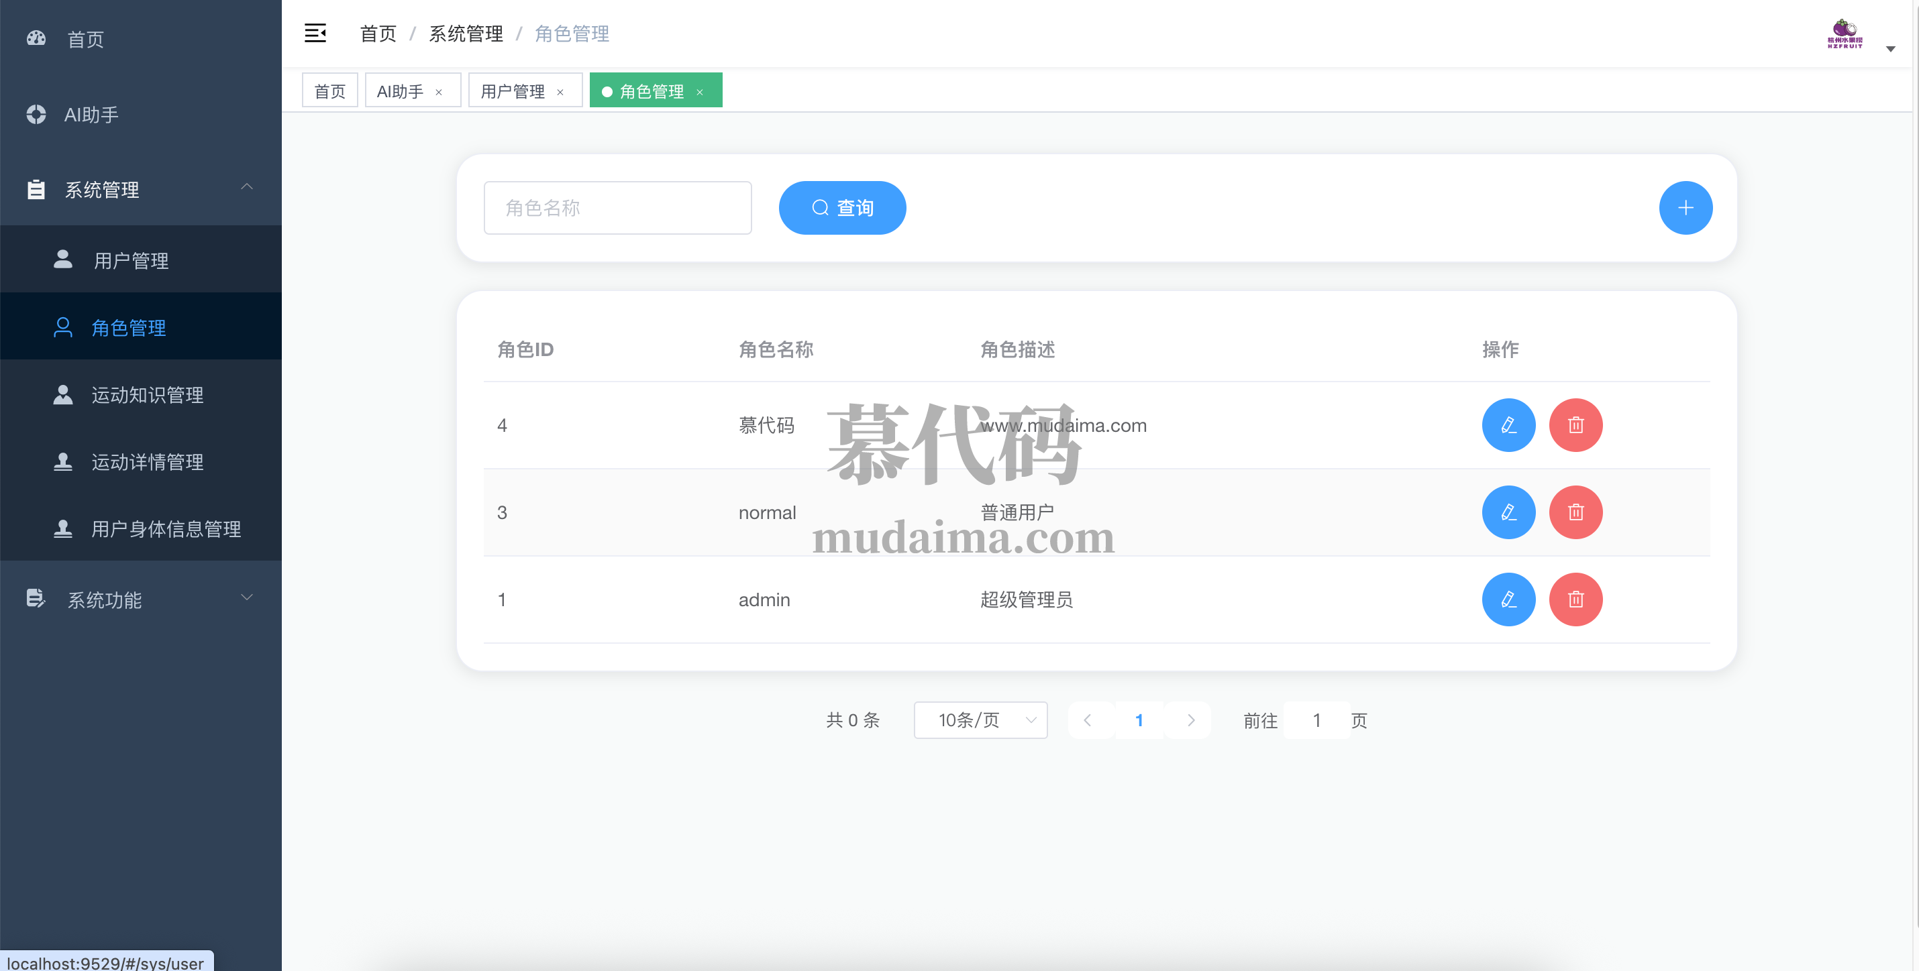Switch to the 用户管理 tab
This screenshot has height=971, width=1919.
point(513,91)
